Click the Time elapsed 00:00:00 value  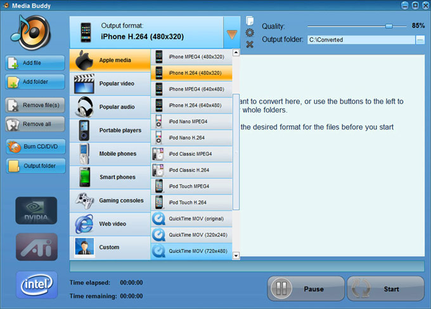click(x=131, y=282)
